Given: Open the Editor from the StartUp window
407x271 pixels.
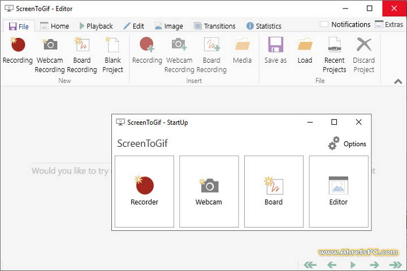Looking at the screenshot, I should click(339, 191).
